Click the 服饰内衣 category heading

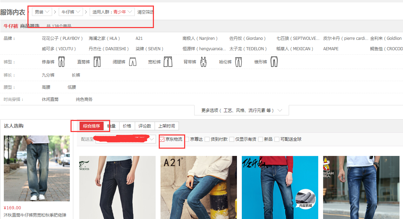[x=13, y=12]
